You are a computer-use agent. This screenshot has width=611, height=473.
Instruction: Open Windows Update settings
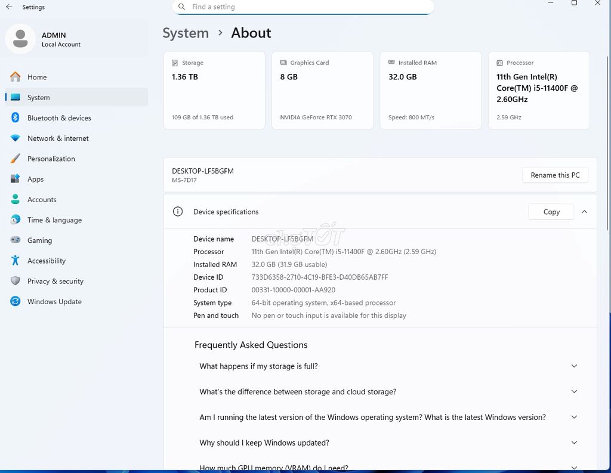(x=54, y=302)
